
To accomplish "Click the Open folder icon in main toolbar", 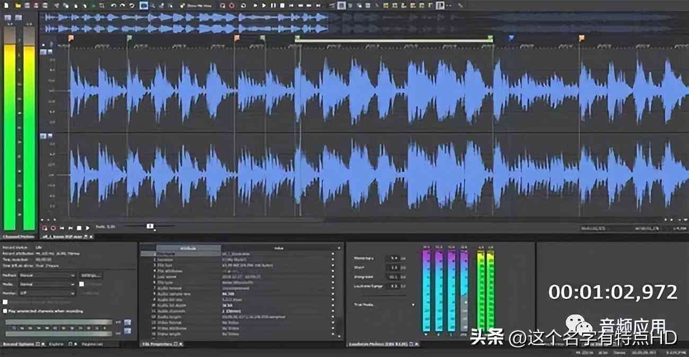I will coord(17,5).
